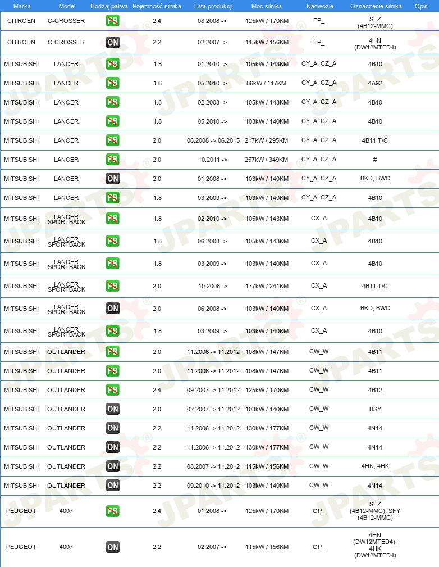Click the Rodzaj paliwa column header

[109, 6]
